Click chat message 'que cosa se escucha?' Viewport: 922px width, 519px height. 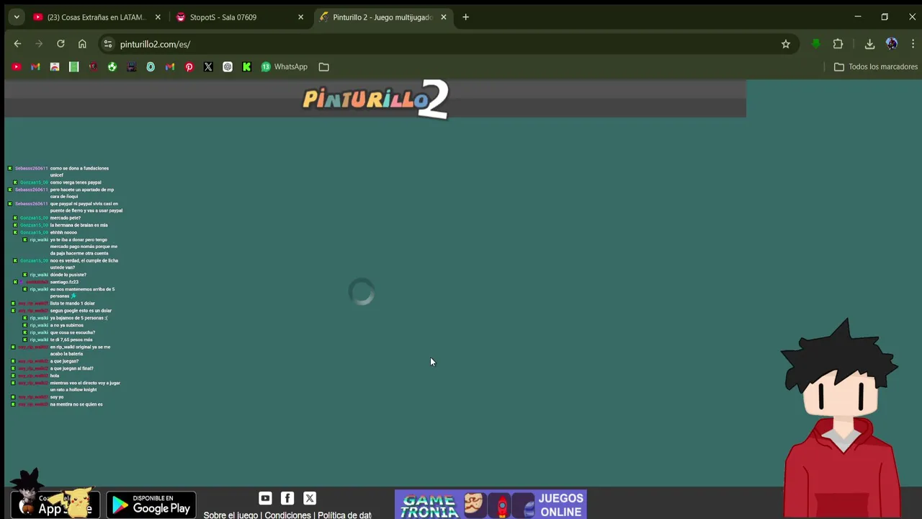coord(72,332)
